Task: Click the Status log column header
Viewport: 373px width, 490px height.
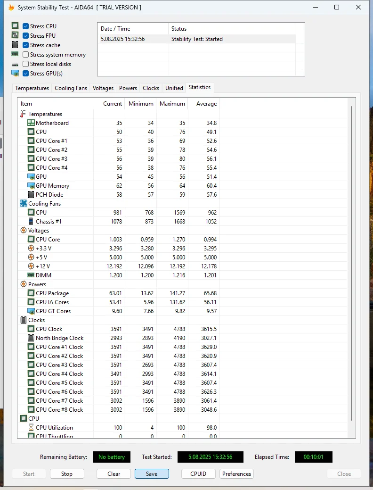Action: pyautogui.click(x=232, y=29)
